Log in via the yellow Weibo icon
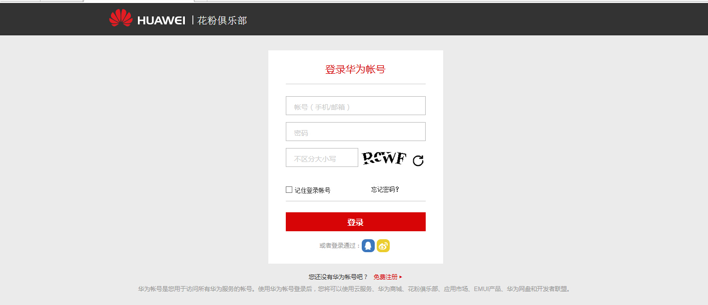Image resolution: width=708 pixels, height=305 pixels. 383,246
